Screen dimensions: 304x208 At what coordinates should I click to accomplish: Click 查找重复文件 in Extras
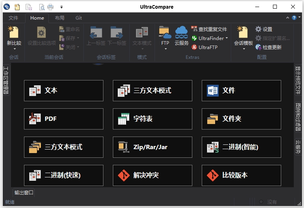click(x=209, y=29)
